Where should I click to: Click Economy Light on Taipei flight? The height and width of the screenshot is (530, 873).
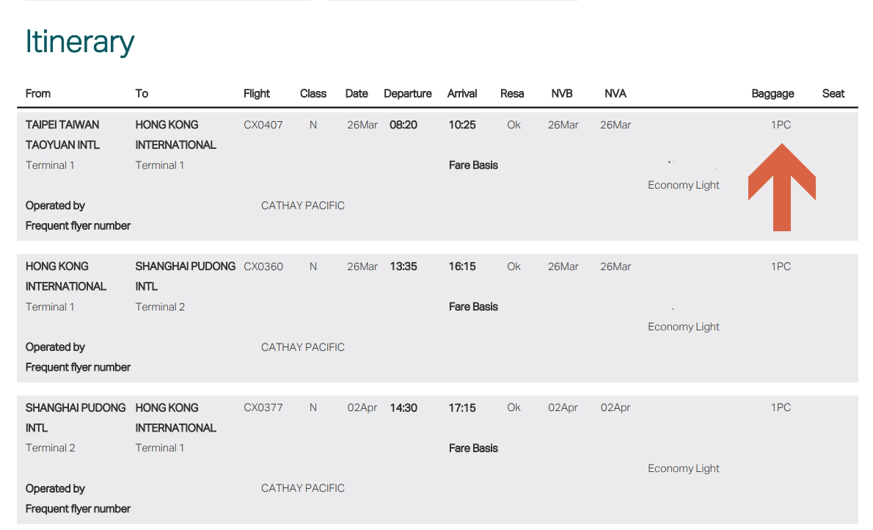(683, 185)
